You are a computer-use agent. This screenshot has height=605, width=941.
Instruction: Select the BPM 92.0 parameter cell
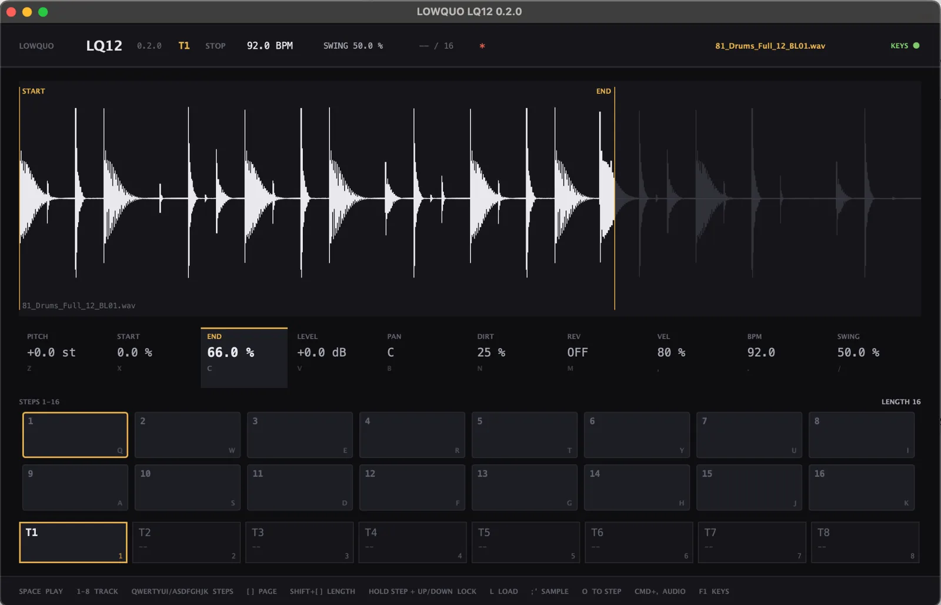pyautogui.click(x=784, y=357)
